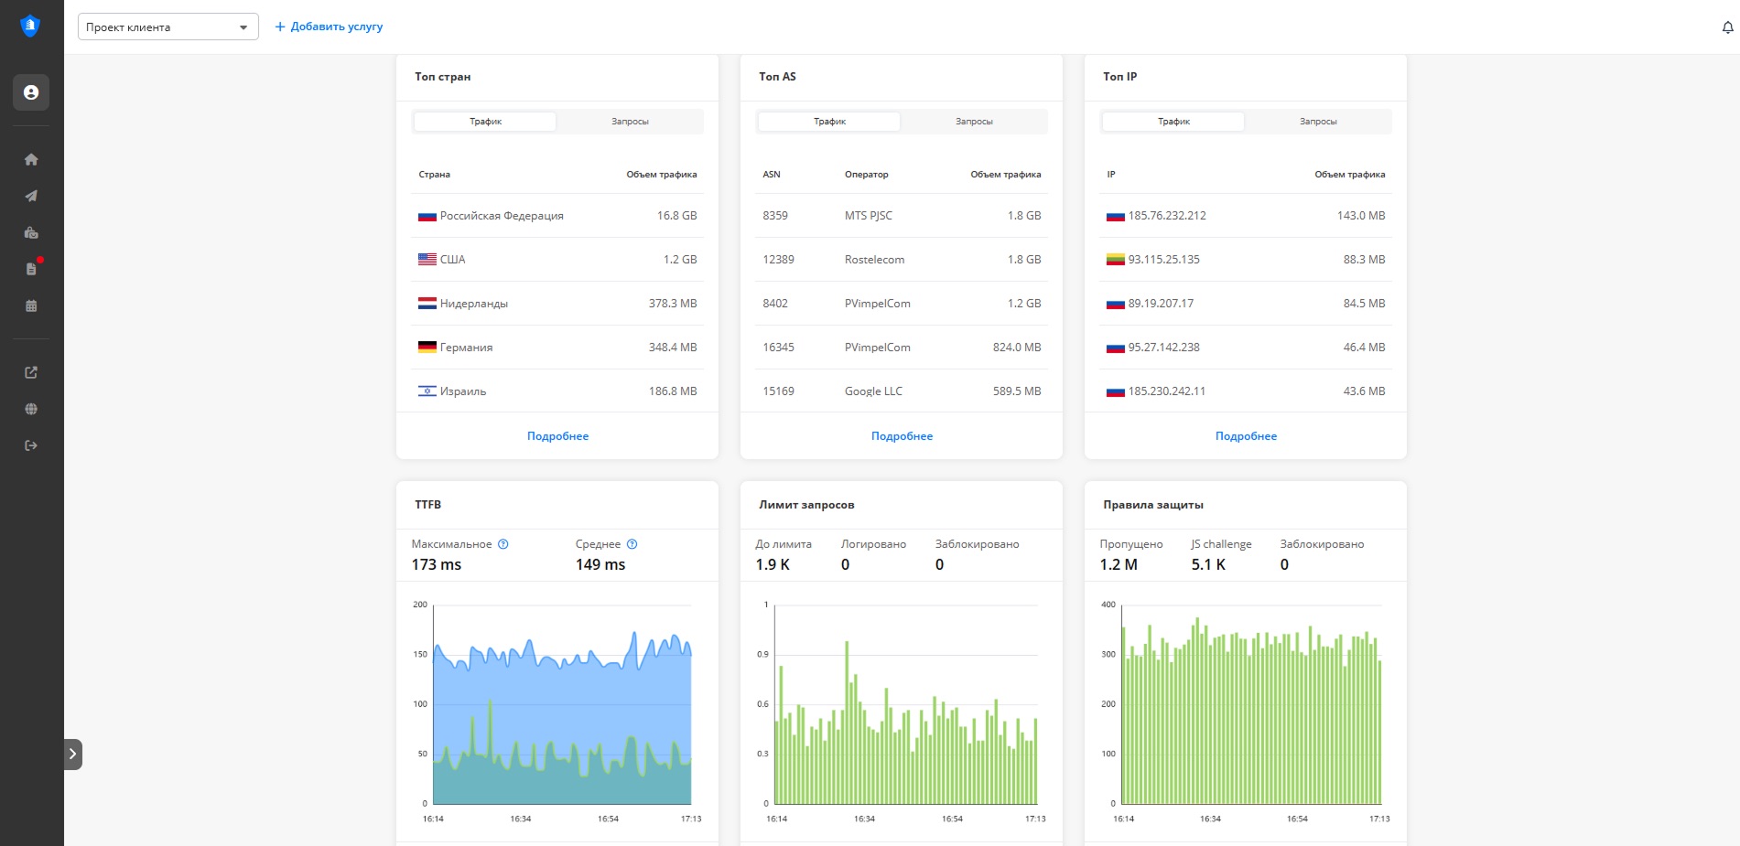The width and height of the screenshot is (1740, 846).
Task: Switch Топ IP to Запросы
Action: (1318, 122)
